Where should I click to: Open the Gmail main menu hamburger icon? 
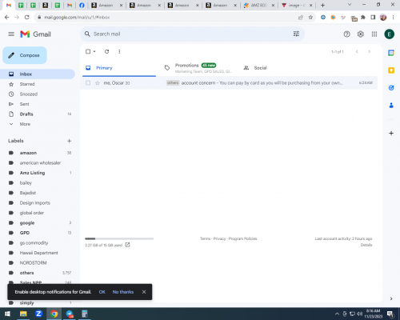point(11,34)
